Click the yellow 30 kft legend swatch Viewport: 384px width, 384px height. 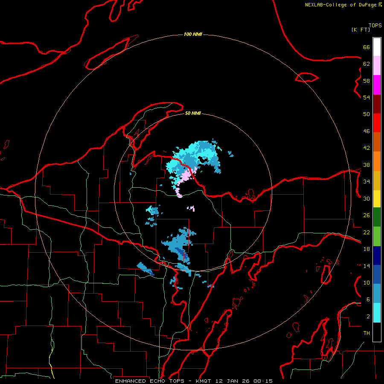click(x=377, y=199)
